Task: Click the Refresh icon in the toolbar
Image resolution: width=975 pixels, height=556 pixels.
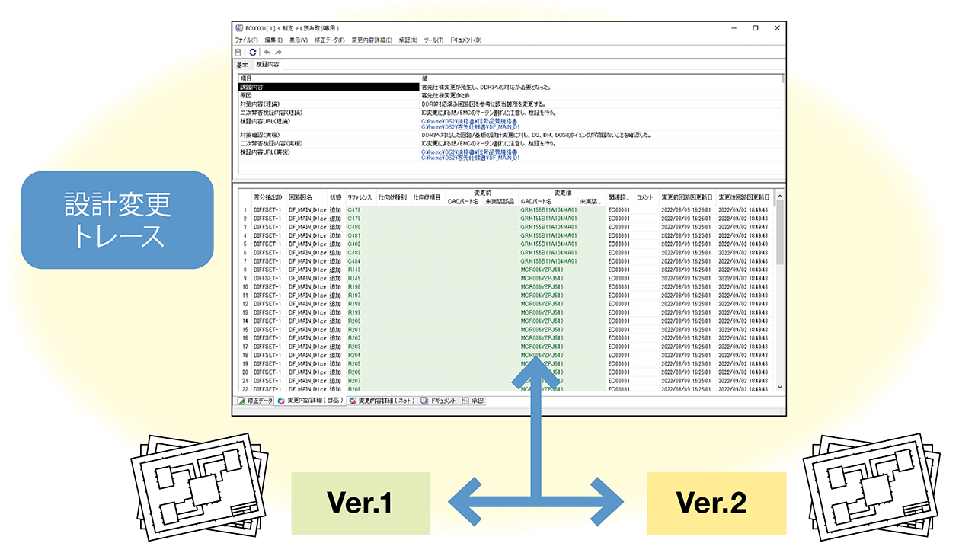Action: [x=252, y=52]
